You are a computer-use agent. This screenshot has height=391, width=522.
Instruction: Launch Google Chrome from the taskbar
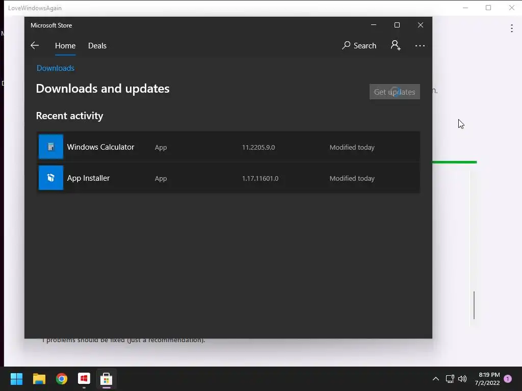click(62, 379)
